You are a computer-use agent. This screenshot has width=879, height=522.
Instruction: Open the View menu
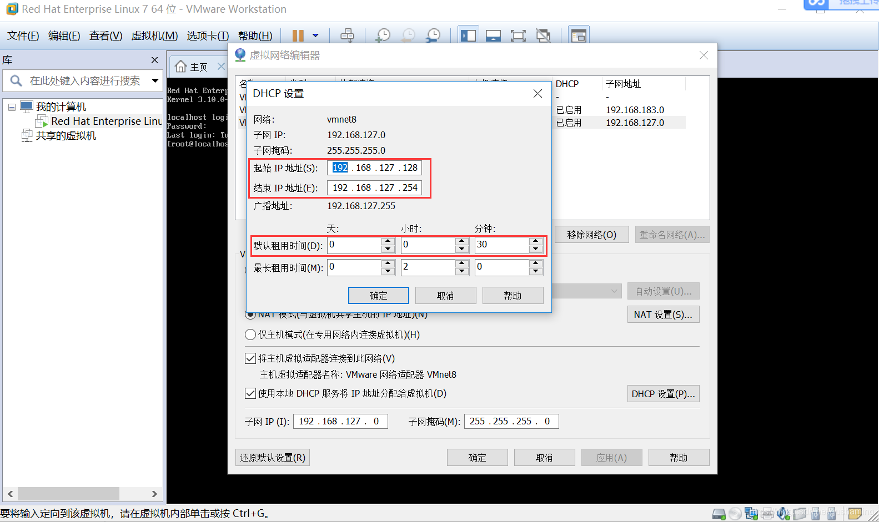tap(106, 36)
